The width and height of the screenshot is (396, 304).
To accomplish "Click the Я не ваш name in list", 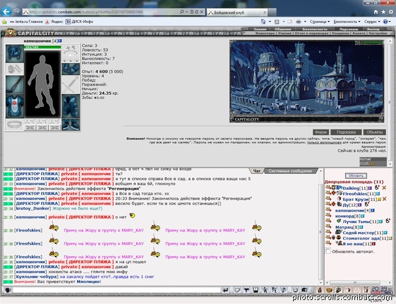I will tap(353, 244).
